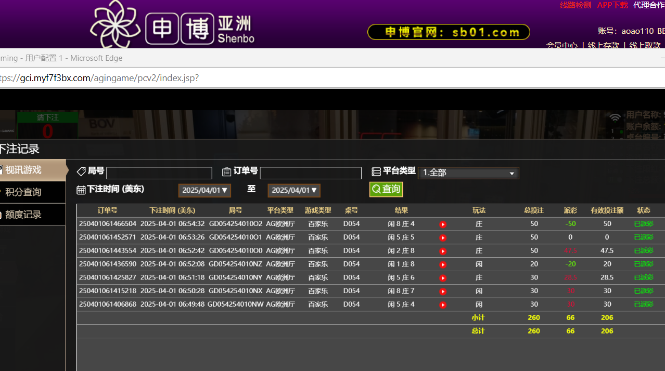
Task: Open the end date picker after 至
Action: point(294,191)
